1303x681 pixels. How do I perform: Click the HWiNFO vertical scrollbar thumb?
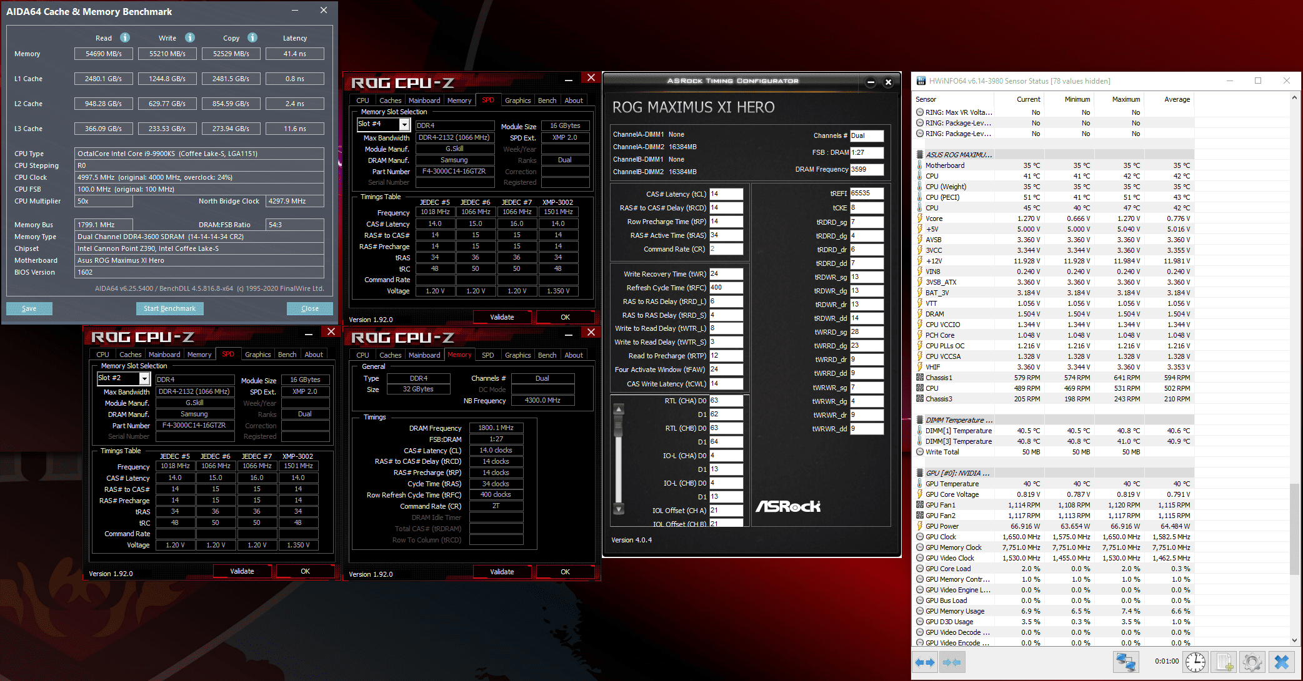pos(1294,529)
